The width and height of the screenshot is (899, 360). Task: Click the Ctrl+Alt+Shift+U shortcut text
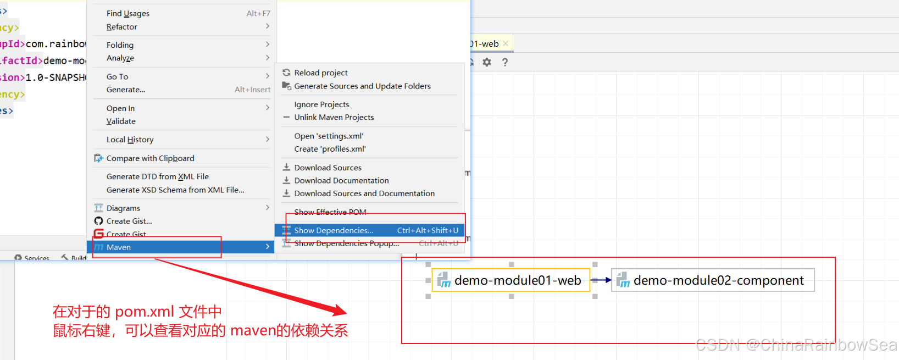pyautogui.click(x=428, y=230)
